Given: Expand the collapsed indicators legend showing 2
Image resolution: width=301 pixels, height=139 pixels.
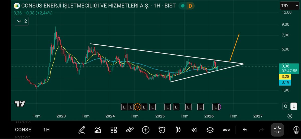Looking at the screenshot, I should (x=21, y=21).
